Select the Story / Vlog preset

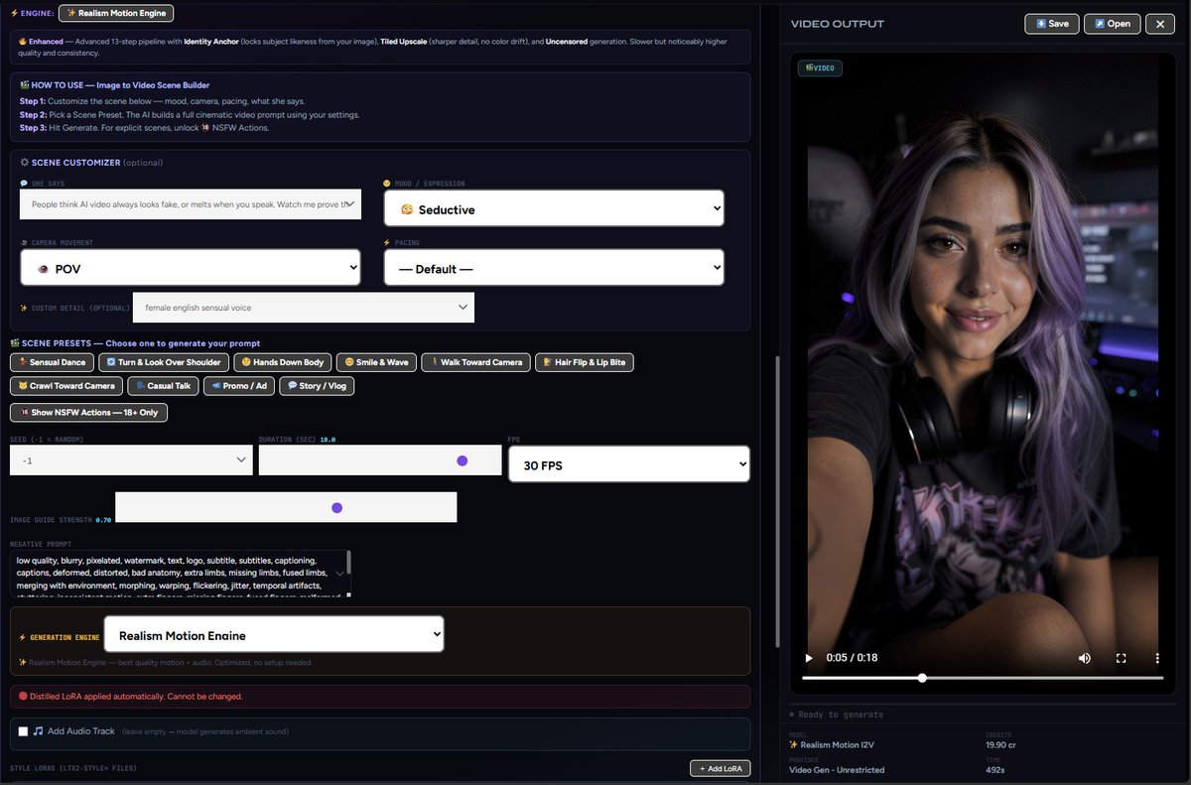(317, 385)
